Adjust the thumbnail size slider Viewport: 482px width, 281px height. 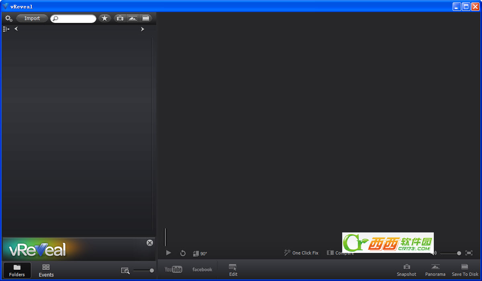(143, 271)
